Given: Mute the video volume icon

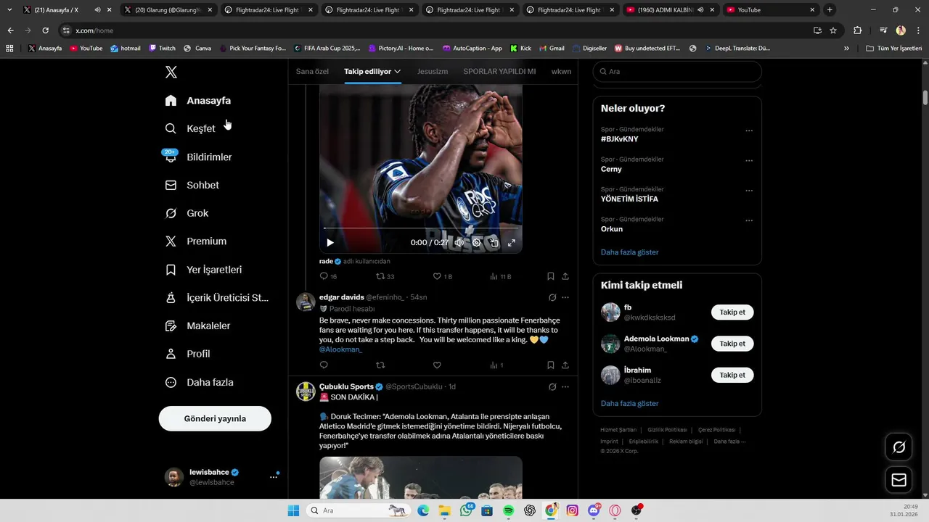Looking at the screenshot, I should click(459, 243).
